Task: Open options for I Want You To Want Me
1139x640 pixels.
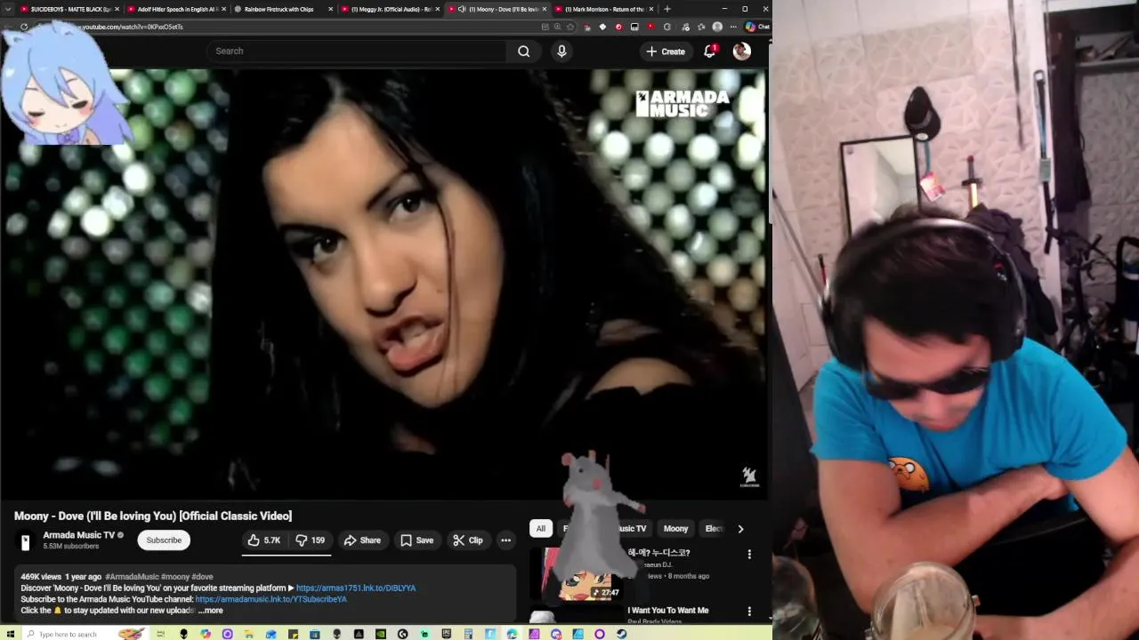Action: click(x=749, y=612)
